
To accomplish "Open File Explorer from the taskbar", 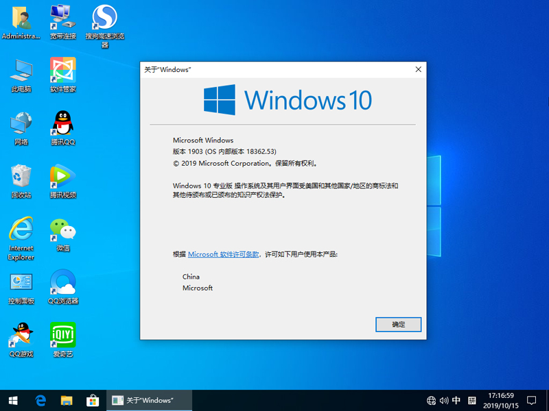I will [66, 400].
